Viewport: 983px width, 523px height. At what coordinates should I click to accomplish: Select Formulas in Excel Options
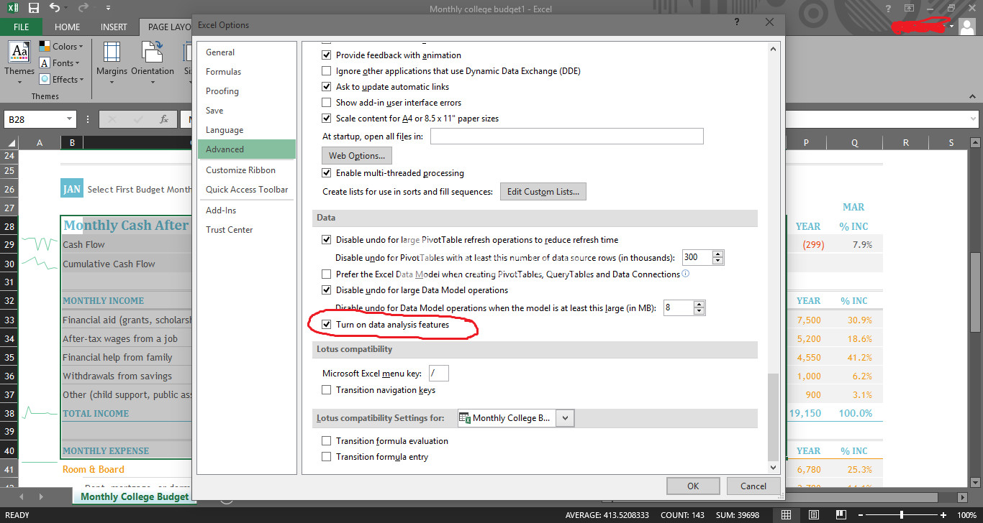247,72
